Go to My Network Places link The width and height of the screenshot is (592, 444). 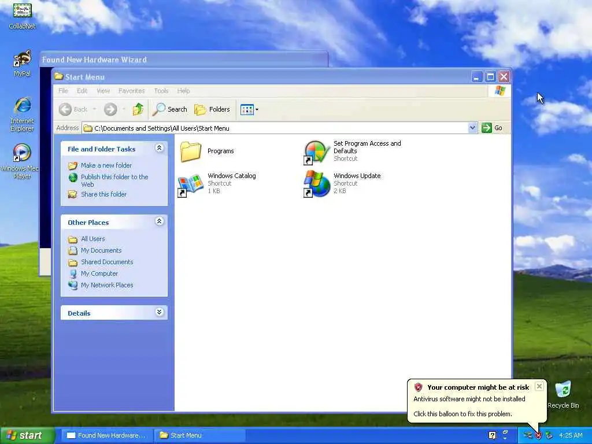pos(107,285)
